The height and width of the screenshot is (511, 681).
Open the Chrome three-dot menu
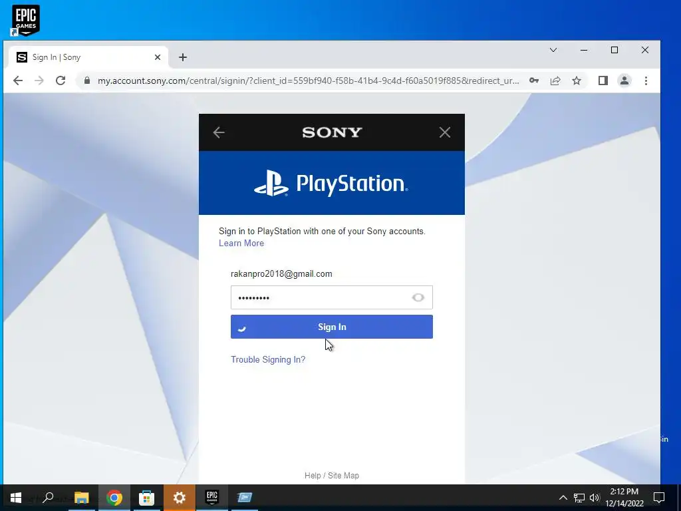point(646,81)
